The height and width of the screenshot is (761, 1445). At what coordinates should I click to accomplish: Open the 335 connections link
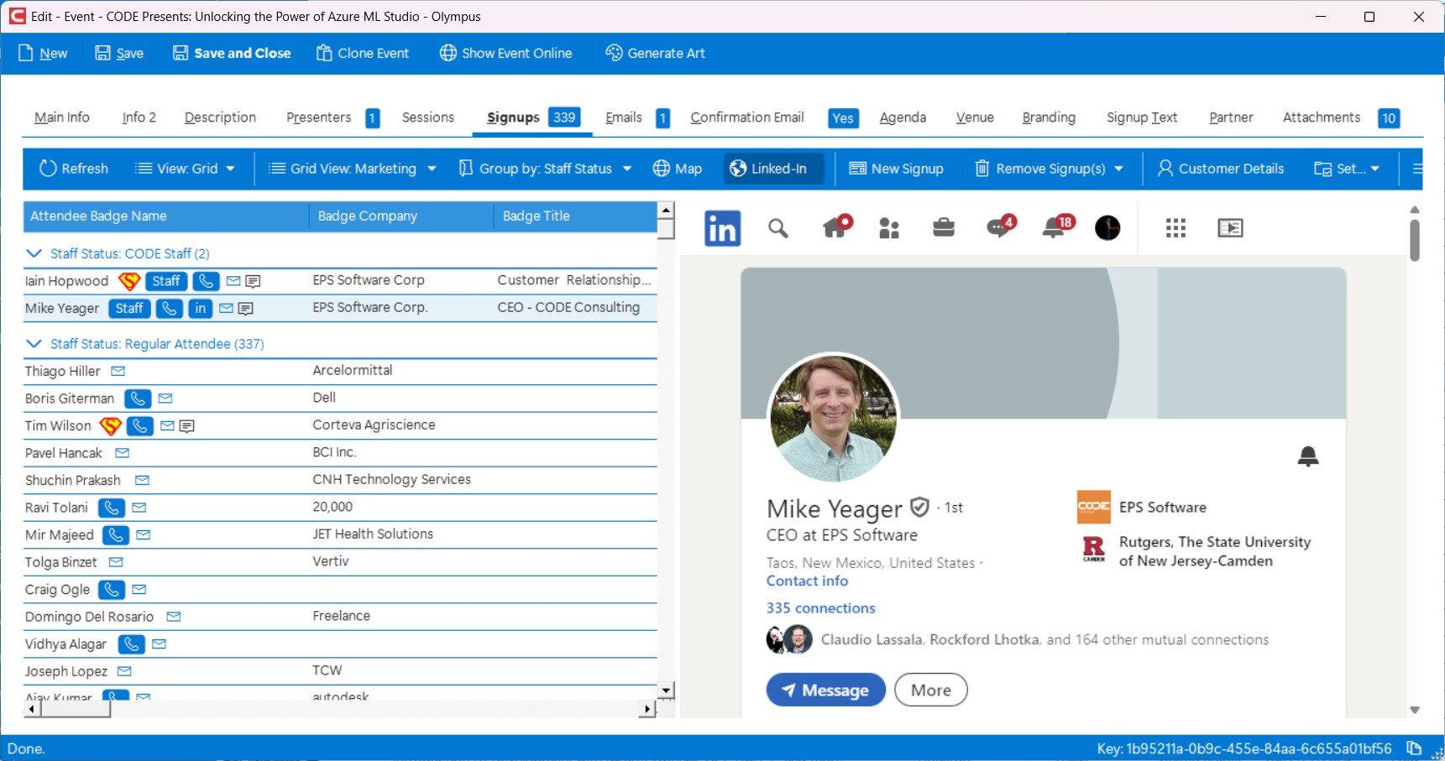click(820, 608)
